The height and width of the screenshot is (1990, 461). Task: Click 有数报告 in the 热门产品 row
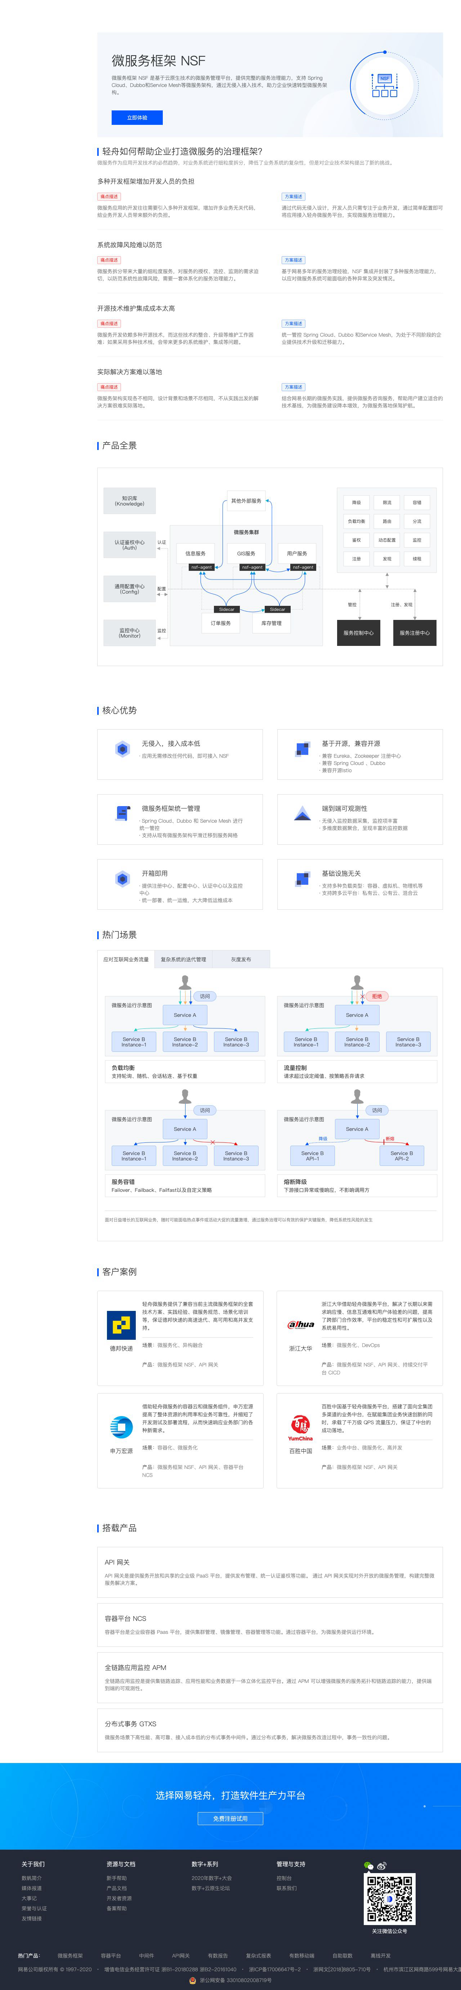point(218,1956)
